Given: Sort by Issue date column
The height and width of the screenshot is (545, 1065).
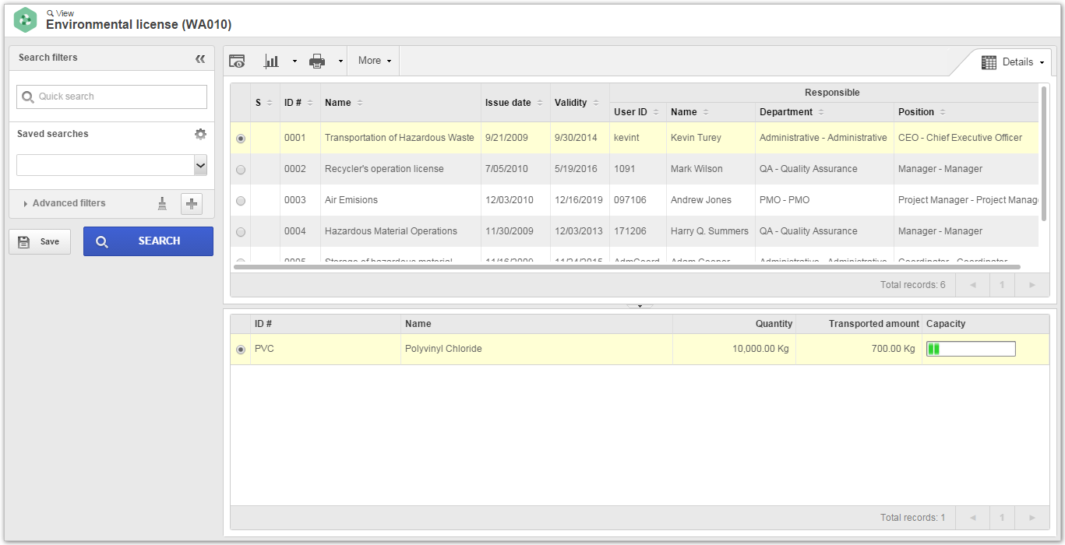Looking at the screenshot, I should [539, 103].
